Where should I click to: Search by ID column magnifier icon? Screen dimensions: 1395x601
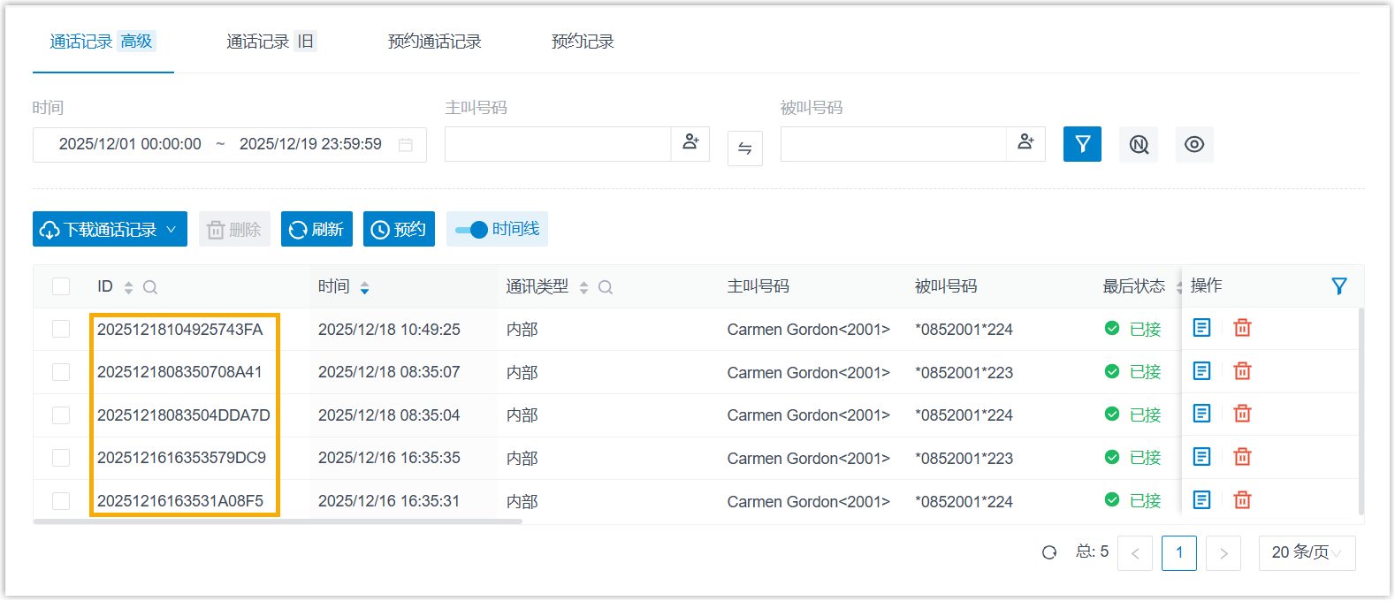[150, 287]
